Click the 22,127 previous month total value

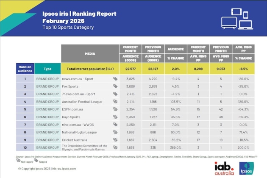[x=153, y=69]
